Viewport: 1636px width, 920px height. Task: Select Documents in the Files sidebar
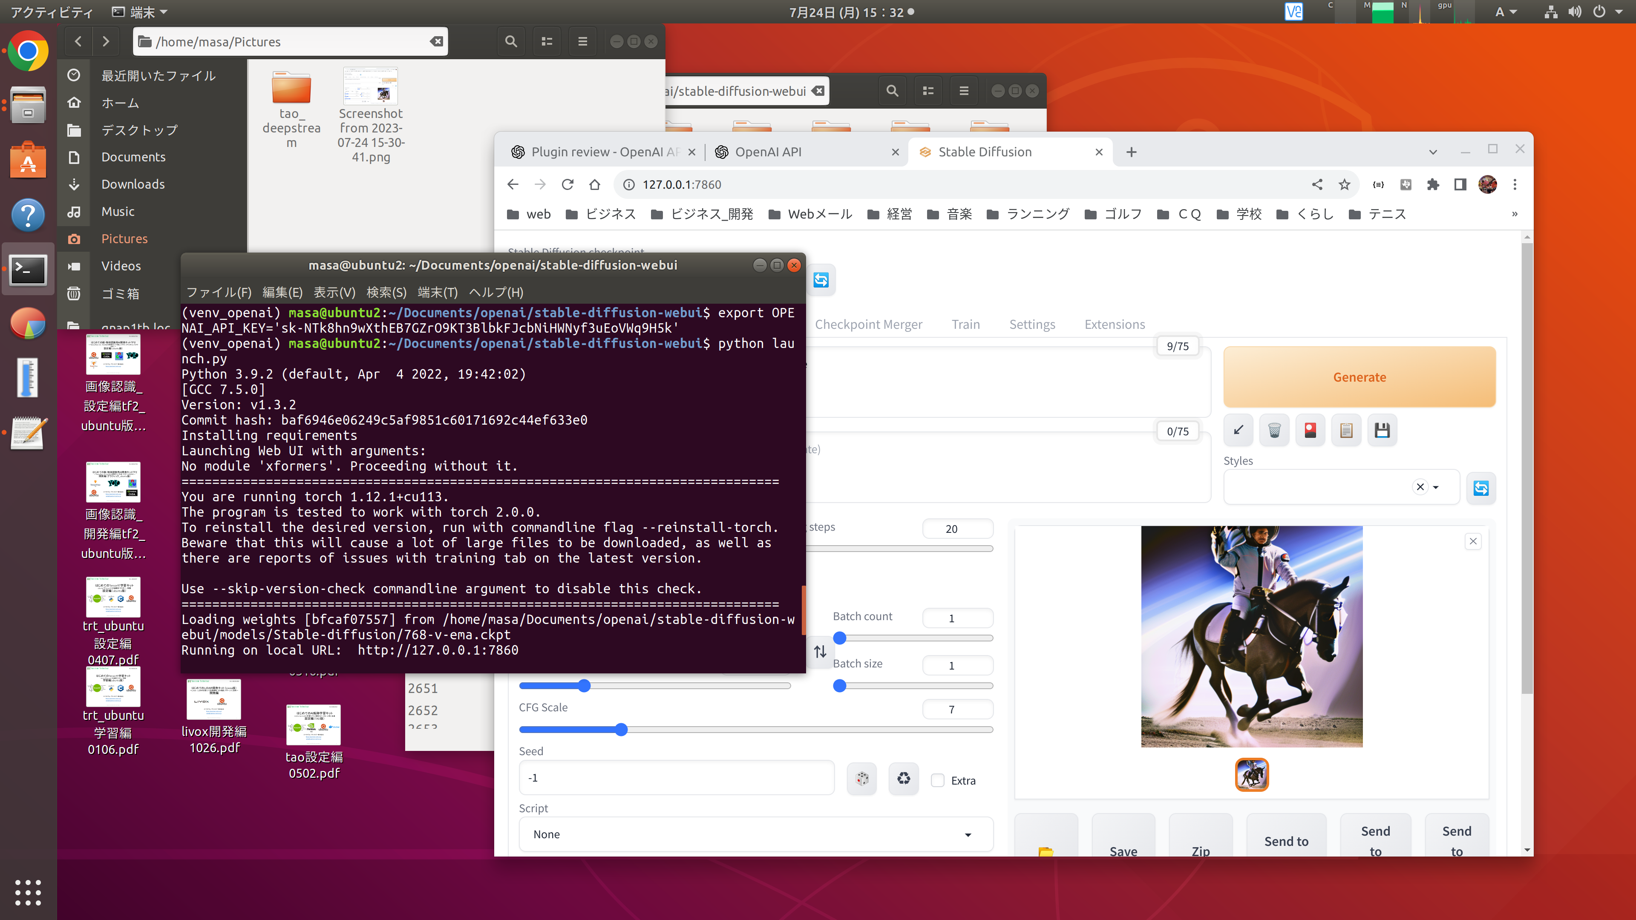tap(133, 157)
